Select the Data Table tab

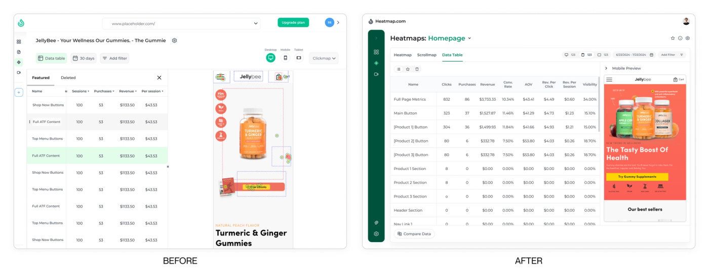452,55
